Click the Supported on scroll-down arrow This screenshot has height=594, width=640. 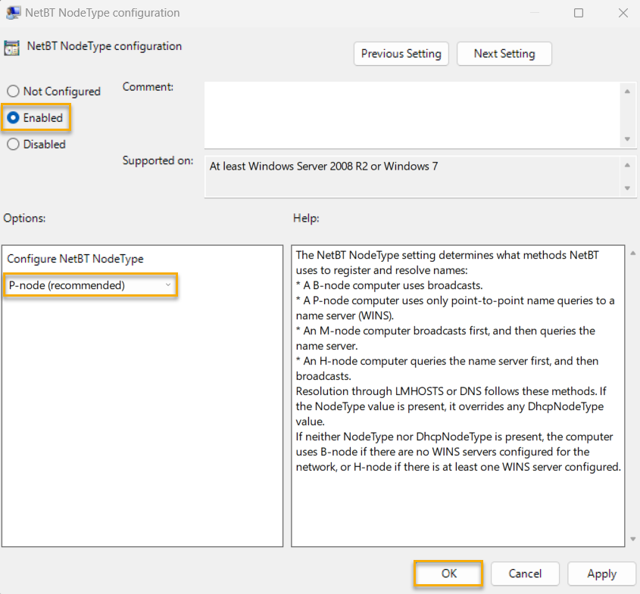(x=628, y=189)
